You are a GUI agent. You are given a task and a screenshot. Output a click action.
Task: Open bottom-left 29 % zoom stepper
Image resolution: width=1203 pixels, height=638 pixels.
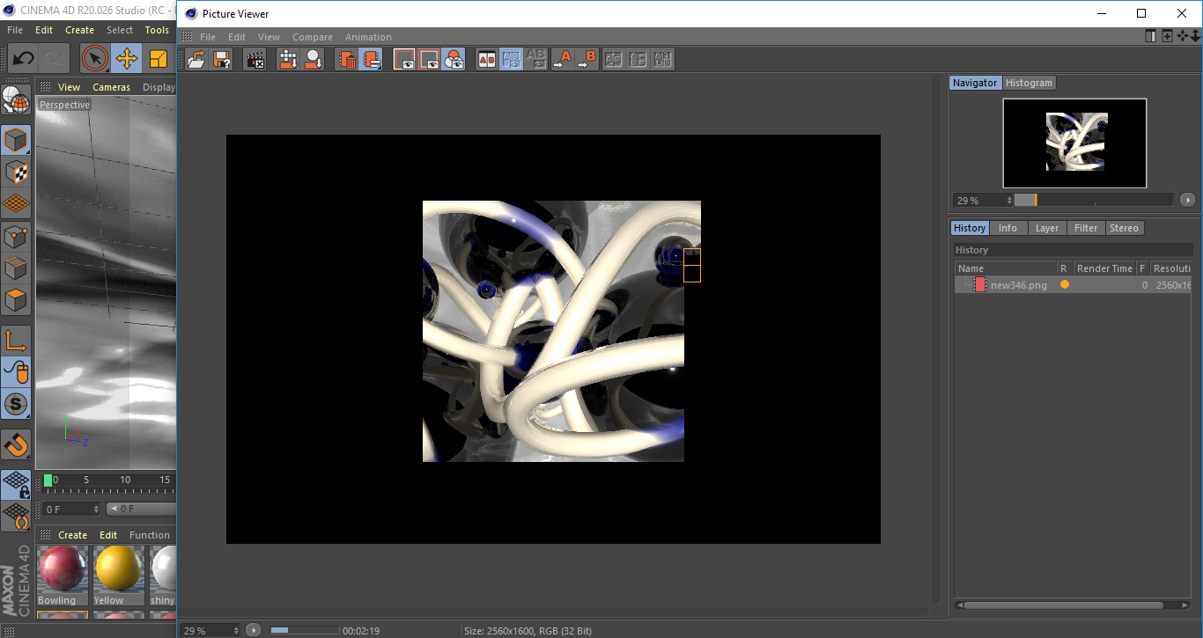click(x=235, y=630)
